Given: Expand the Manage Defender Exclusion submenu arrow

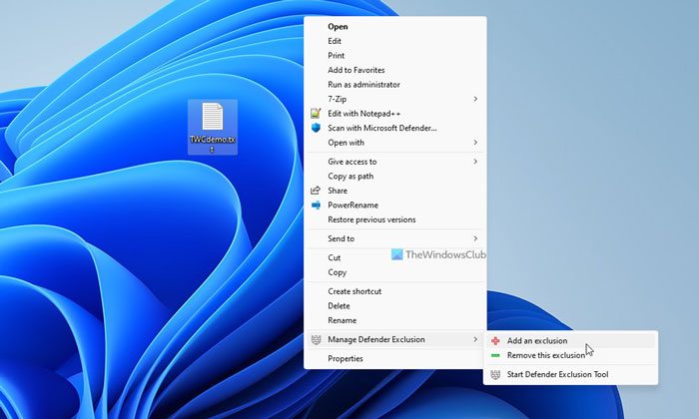Looking at the screenshot, I should (475, 339).
